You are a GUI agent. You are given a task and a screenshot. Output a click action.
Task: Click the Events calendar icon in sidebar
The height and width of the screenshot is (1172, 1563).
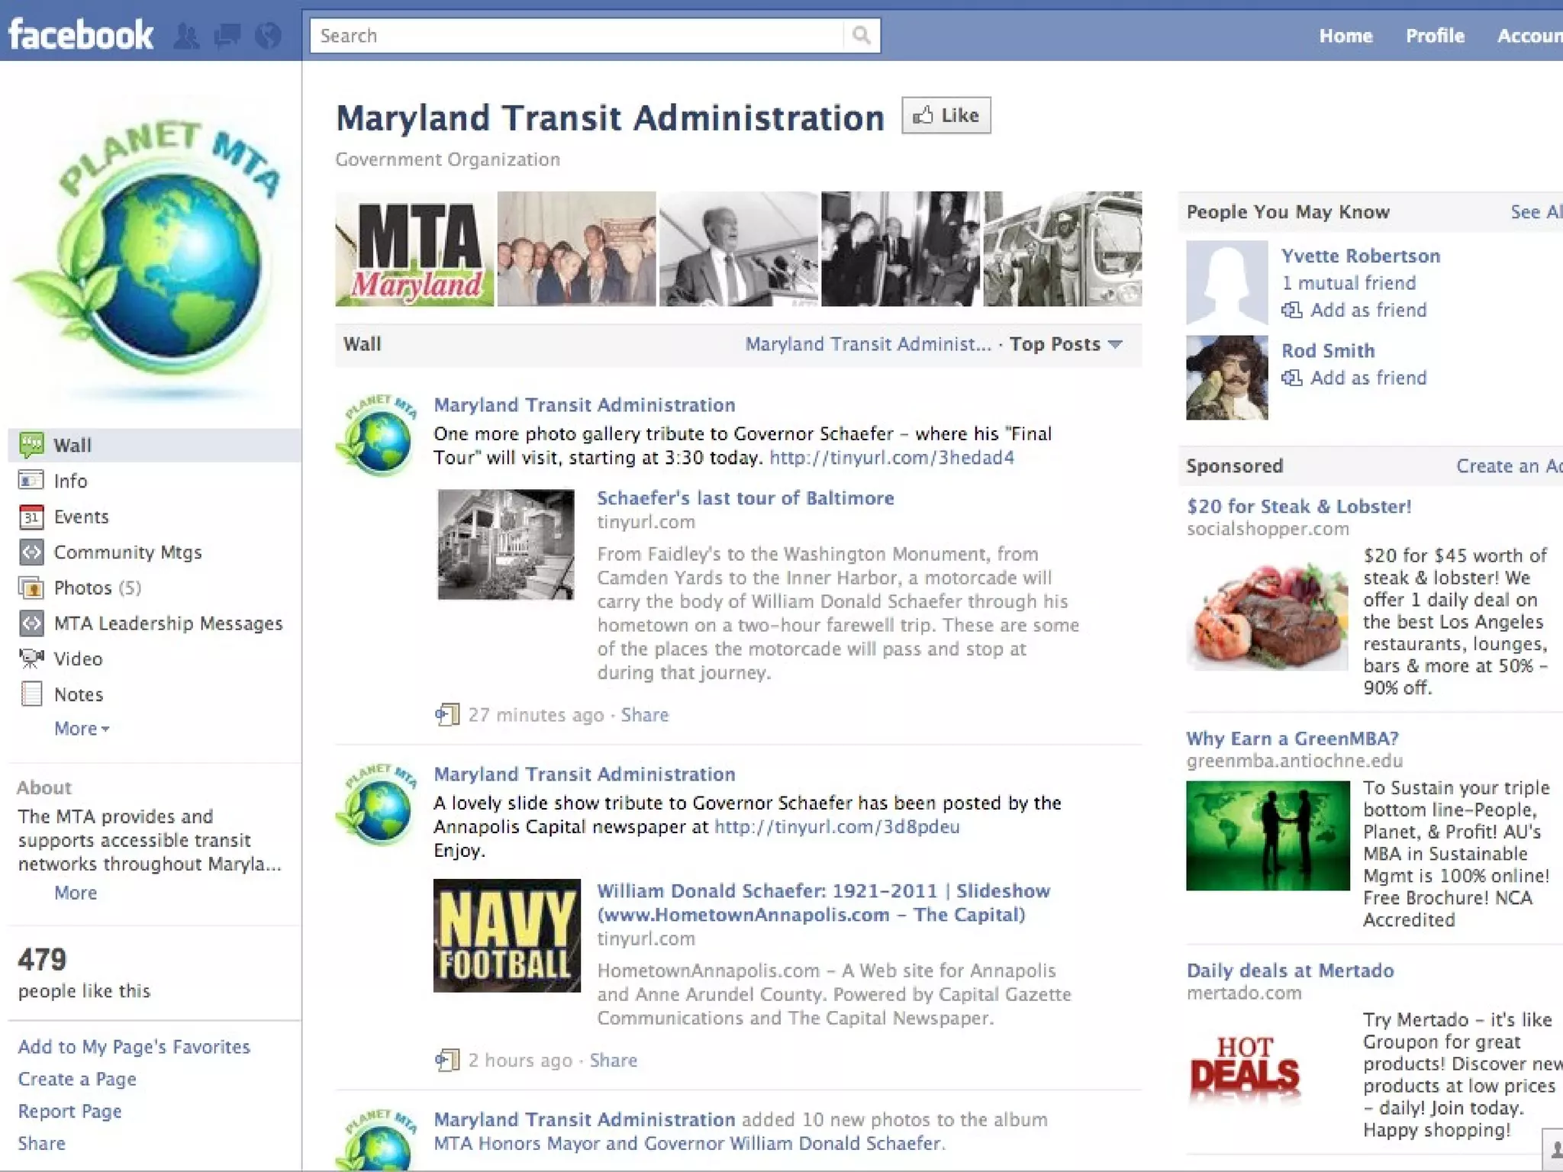coord(31,517)
